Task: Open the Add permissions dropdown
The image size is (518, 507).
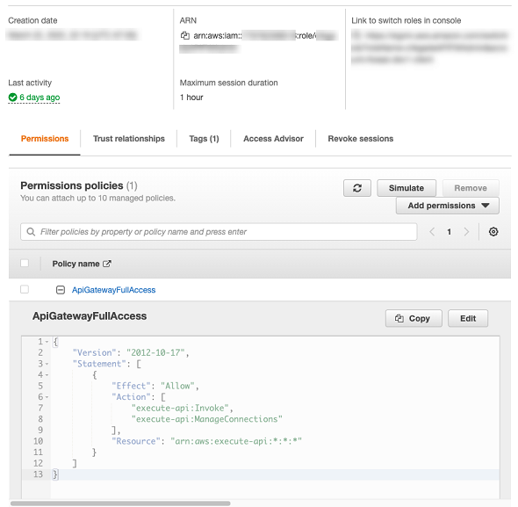Action: [x=447, y=206]
